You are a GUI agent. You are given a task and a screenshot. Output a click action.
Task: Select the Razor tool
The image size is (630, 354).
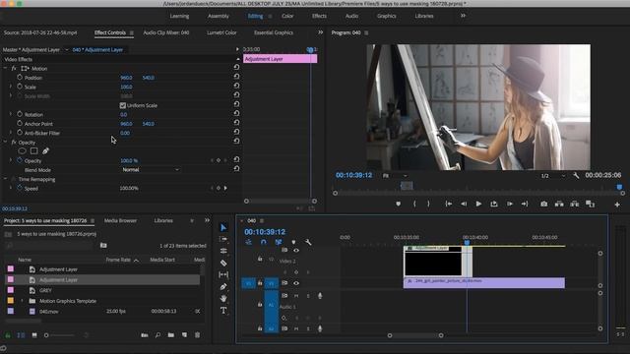(x=223, y=263)
